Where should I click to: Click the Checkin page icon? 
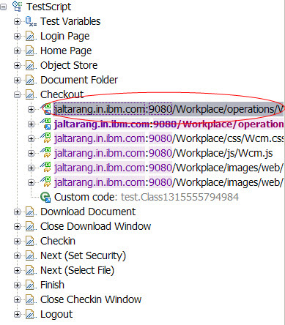coord(31,242)
